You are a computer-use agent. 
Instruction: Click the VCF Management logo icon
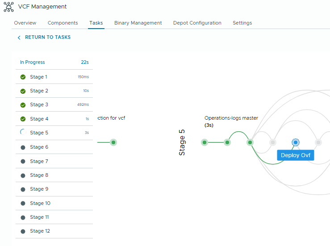(8, 7)
